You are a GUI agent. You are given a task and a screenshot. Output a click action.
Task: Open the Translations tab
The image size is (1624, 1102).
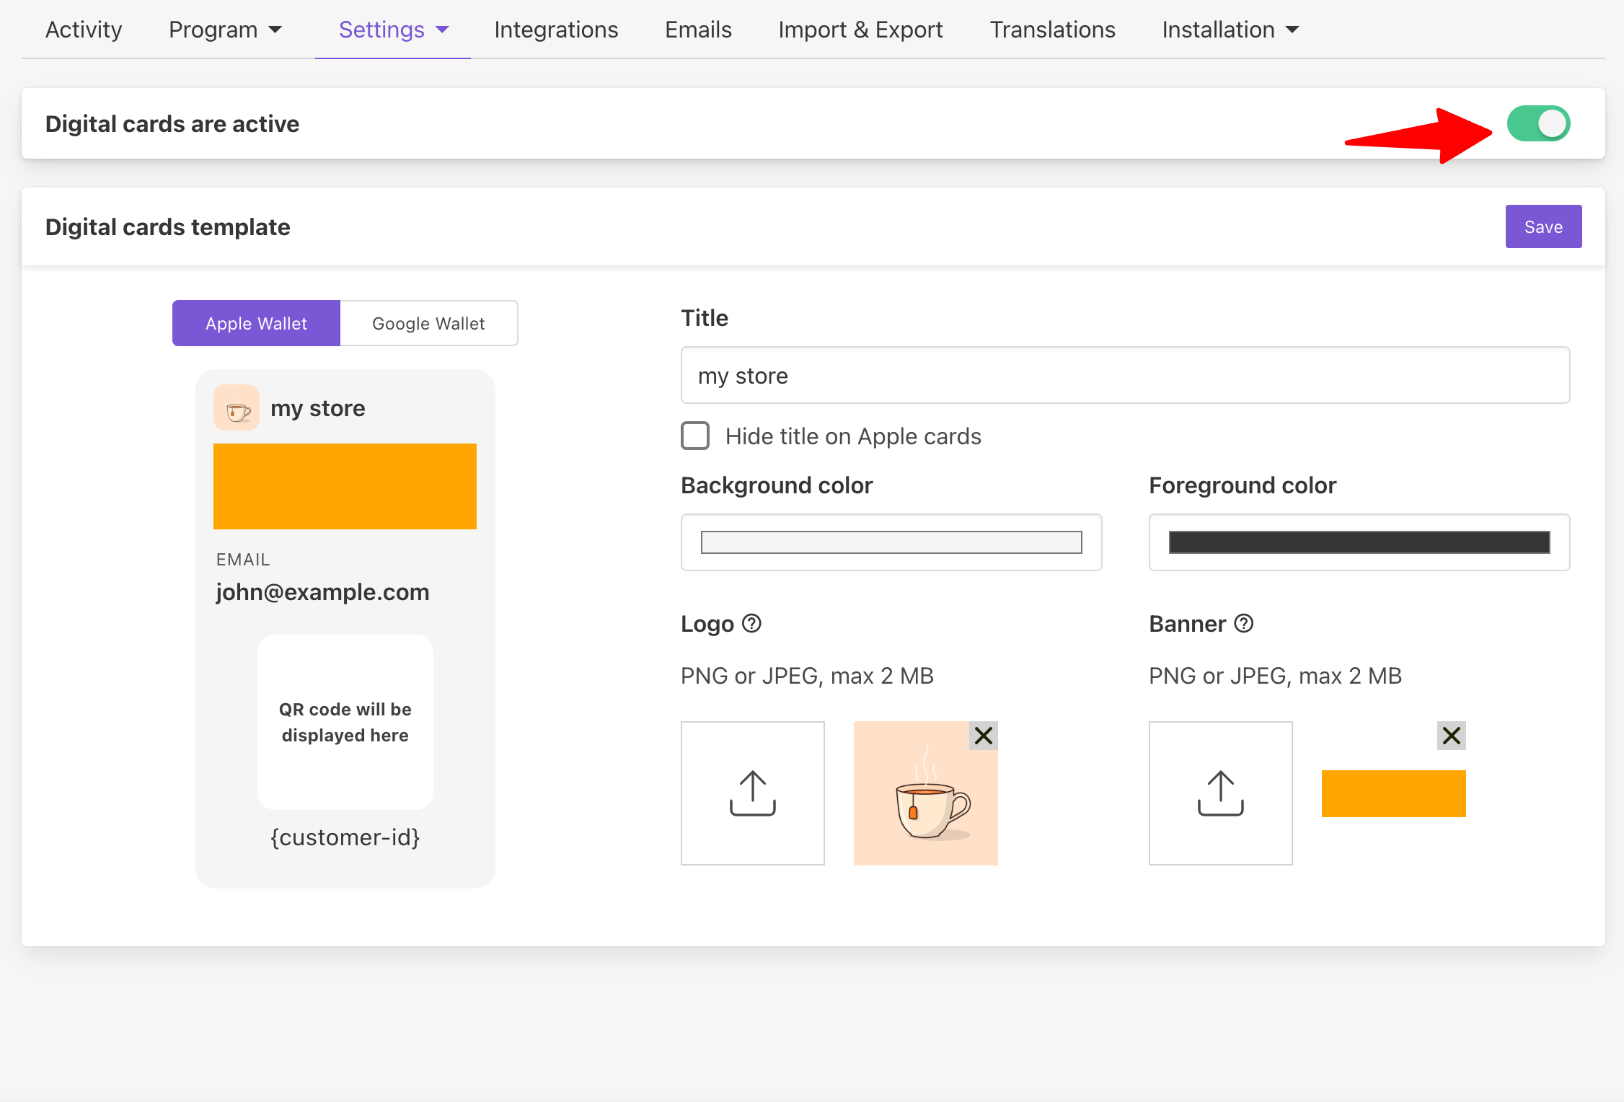1052,30
